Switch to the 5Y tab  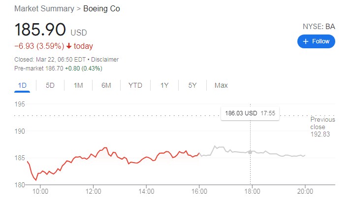click(x=192, y=85)
